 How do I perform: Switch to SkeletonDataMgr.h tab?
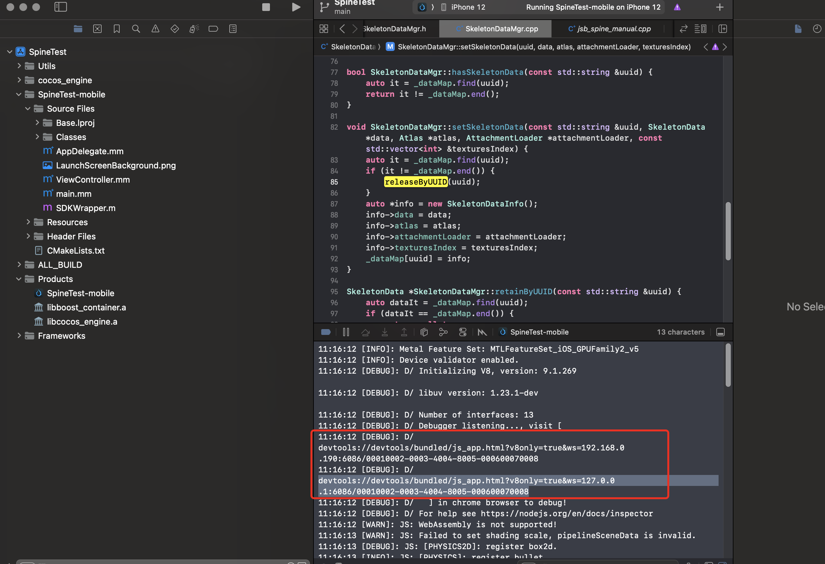pos(394,29)
